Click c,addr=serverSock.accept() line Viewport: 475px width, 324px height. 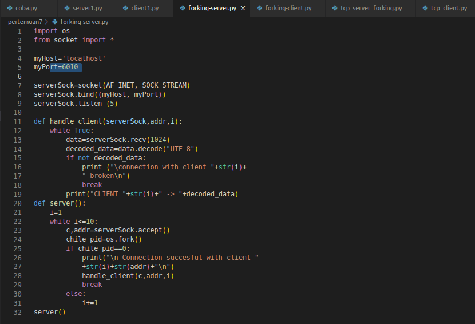tap(118, 230)
